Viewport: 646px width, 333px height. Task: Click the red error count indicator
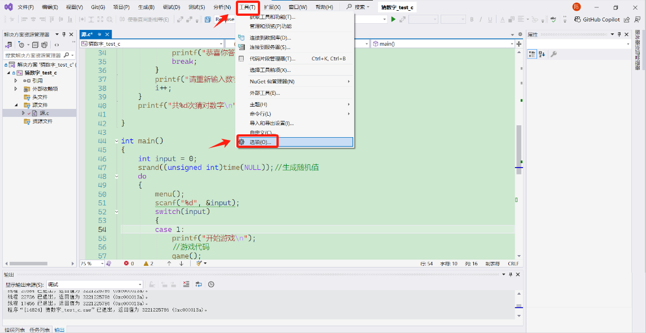point(129,264)
